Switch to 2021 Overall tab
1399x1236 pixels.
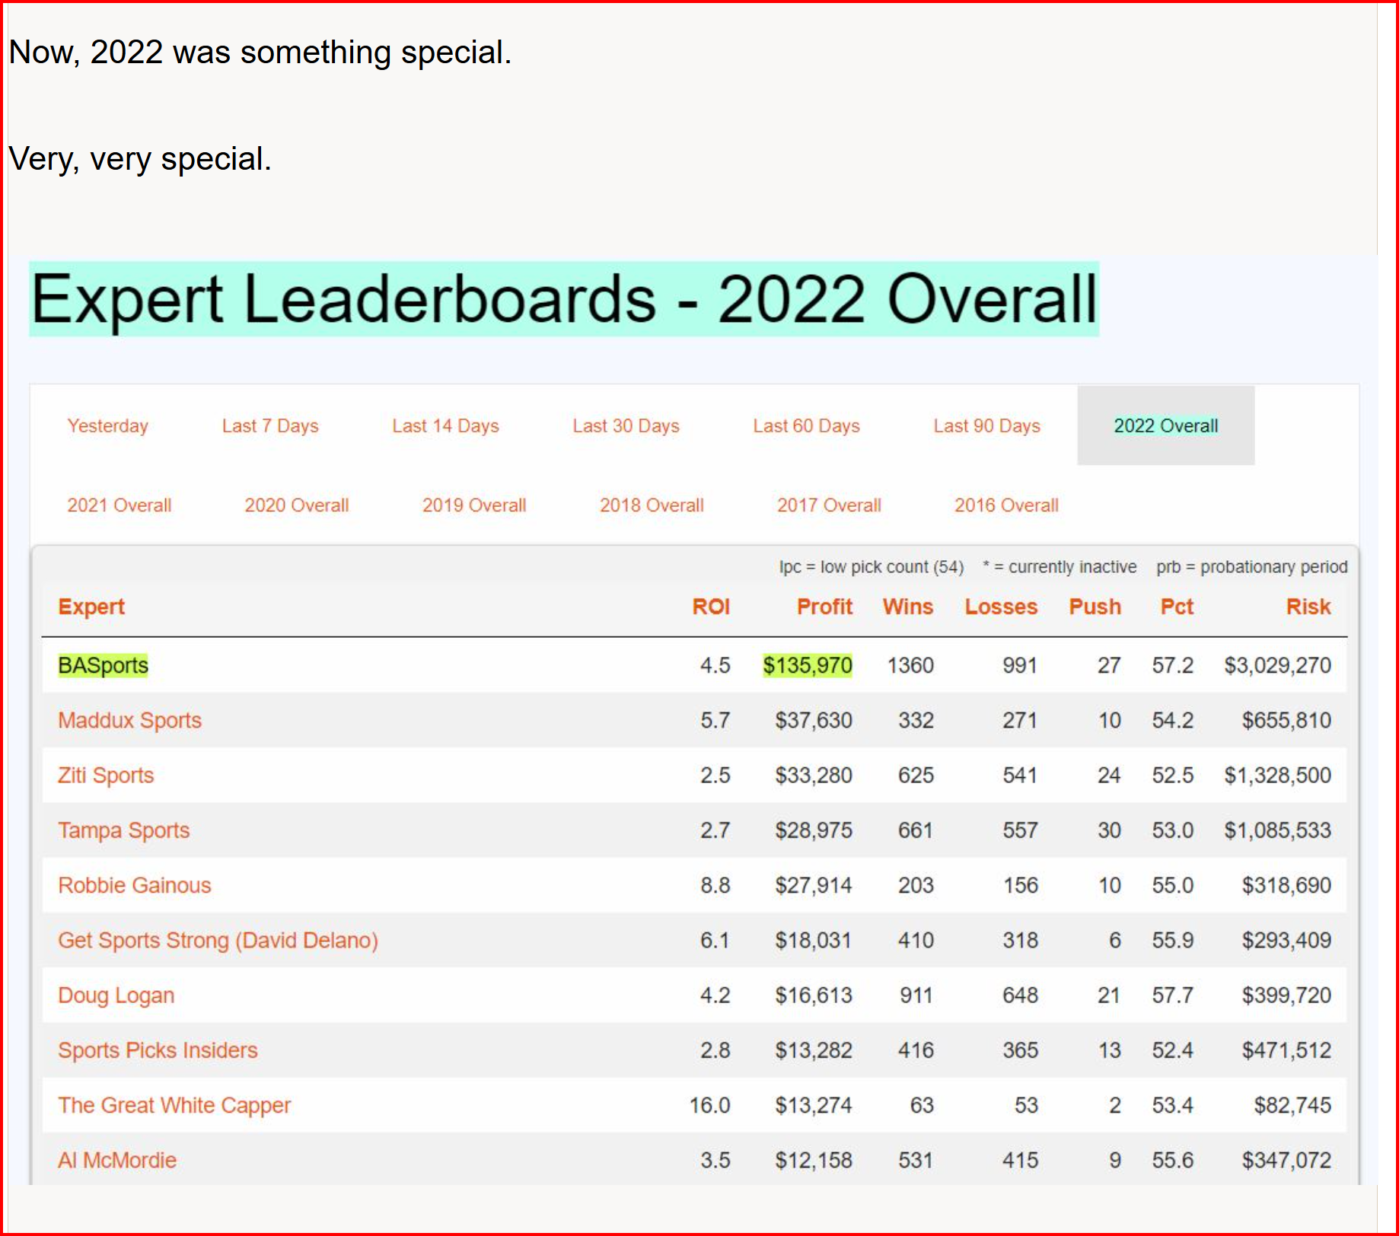[x=119, y=505]
